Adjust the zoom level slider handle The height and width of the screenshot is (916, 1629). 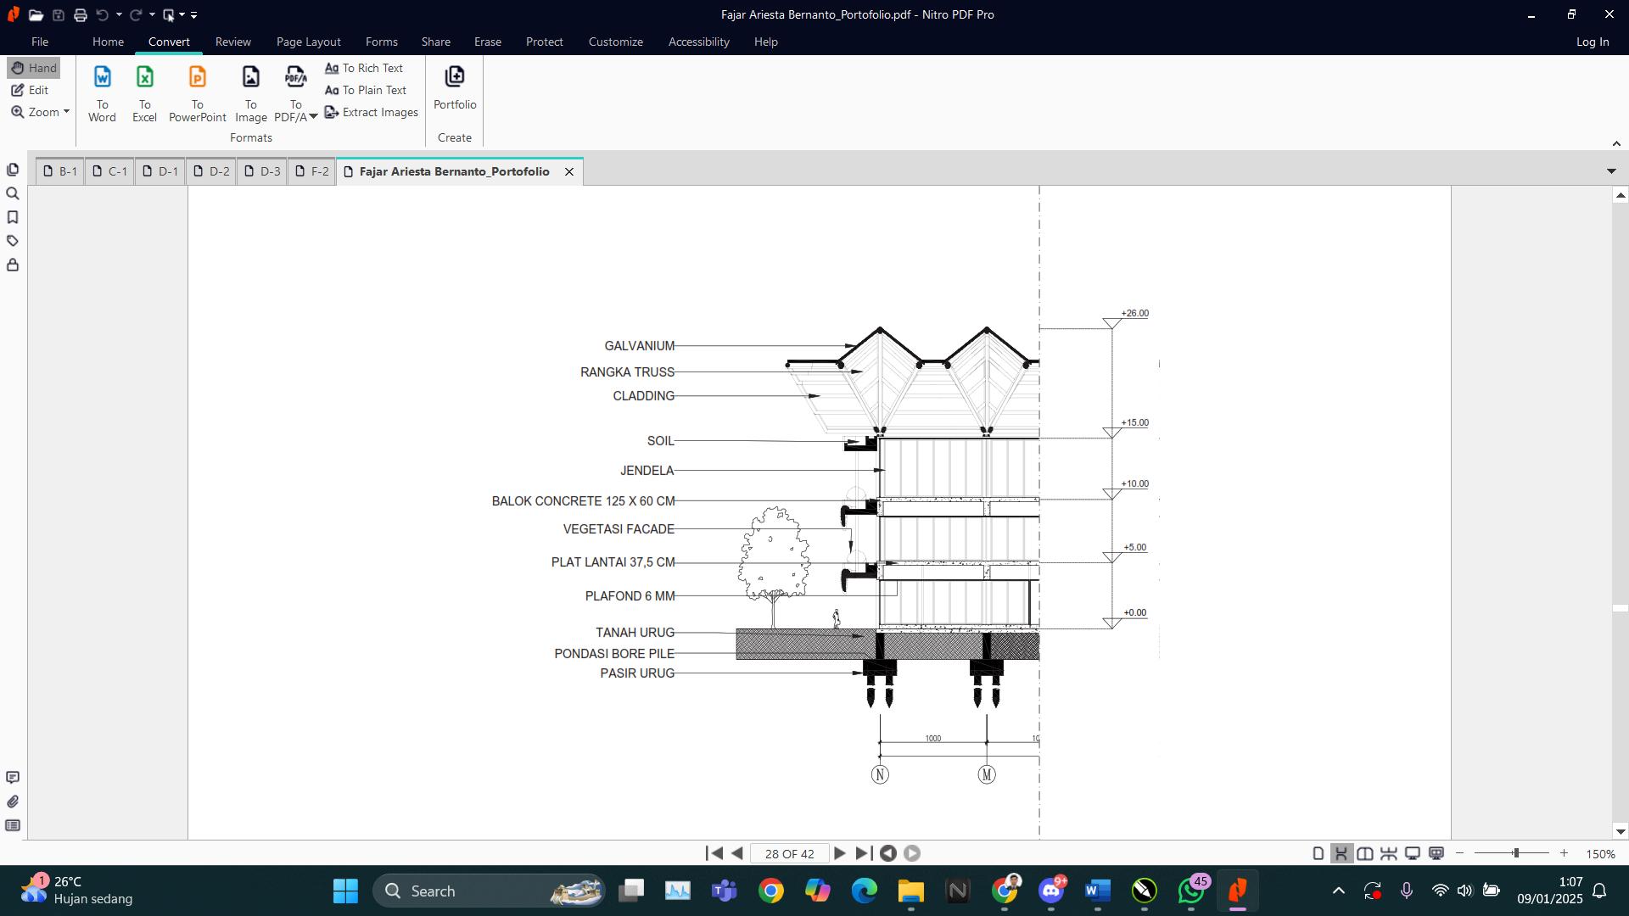click(x=1515, y=853)
